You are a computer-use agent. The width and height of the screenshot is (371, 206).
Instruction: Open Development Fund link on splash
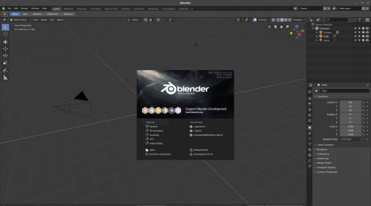tap(201, 154)
